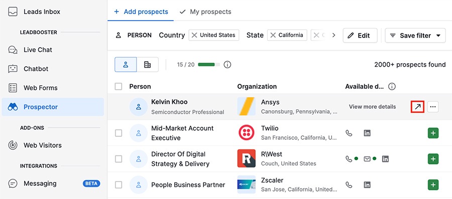Click the info icon beside 15 / 20
452x199 pixels.
pyautogui.click(x=228, y=65)
